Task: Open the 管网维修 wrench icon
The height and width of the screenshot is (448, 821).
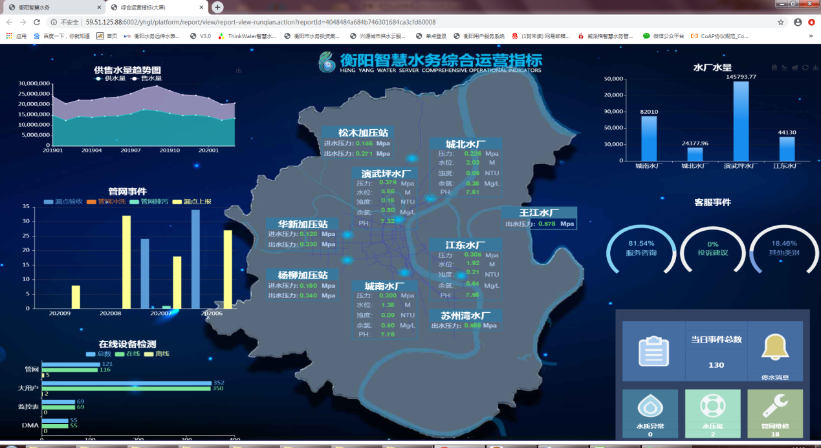Action: click(x=774, y=406)
